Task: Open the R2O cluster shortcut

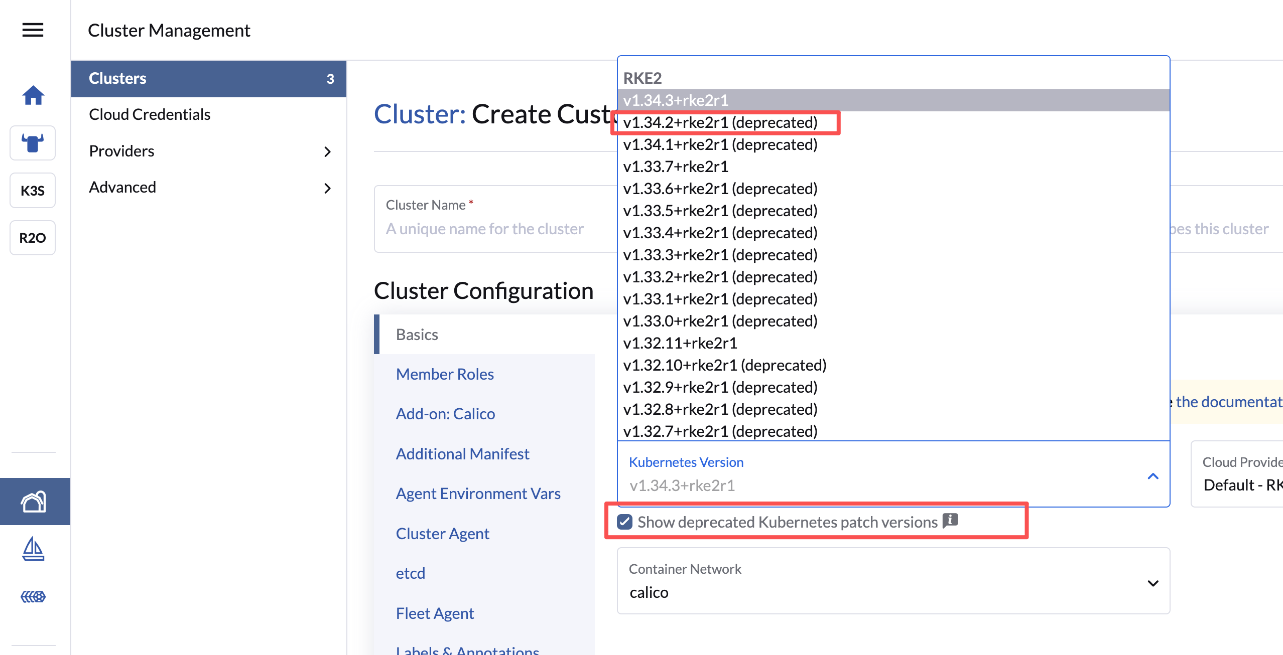Action: pyautogui.click(x=33, y=238)
